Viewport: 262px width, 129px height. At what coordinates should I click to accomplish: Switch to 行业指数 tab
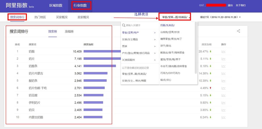pyautogui.click(x=80, y=5)
